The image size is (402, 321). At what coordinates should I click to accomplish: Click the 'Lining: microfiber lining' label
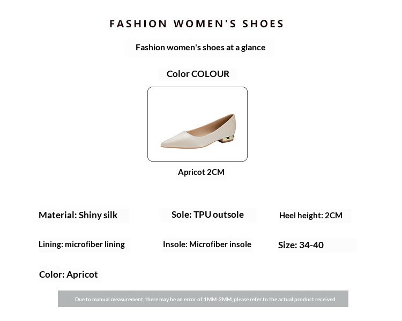pos(81,244)
